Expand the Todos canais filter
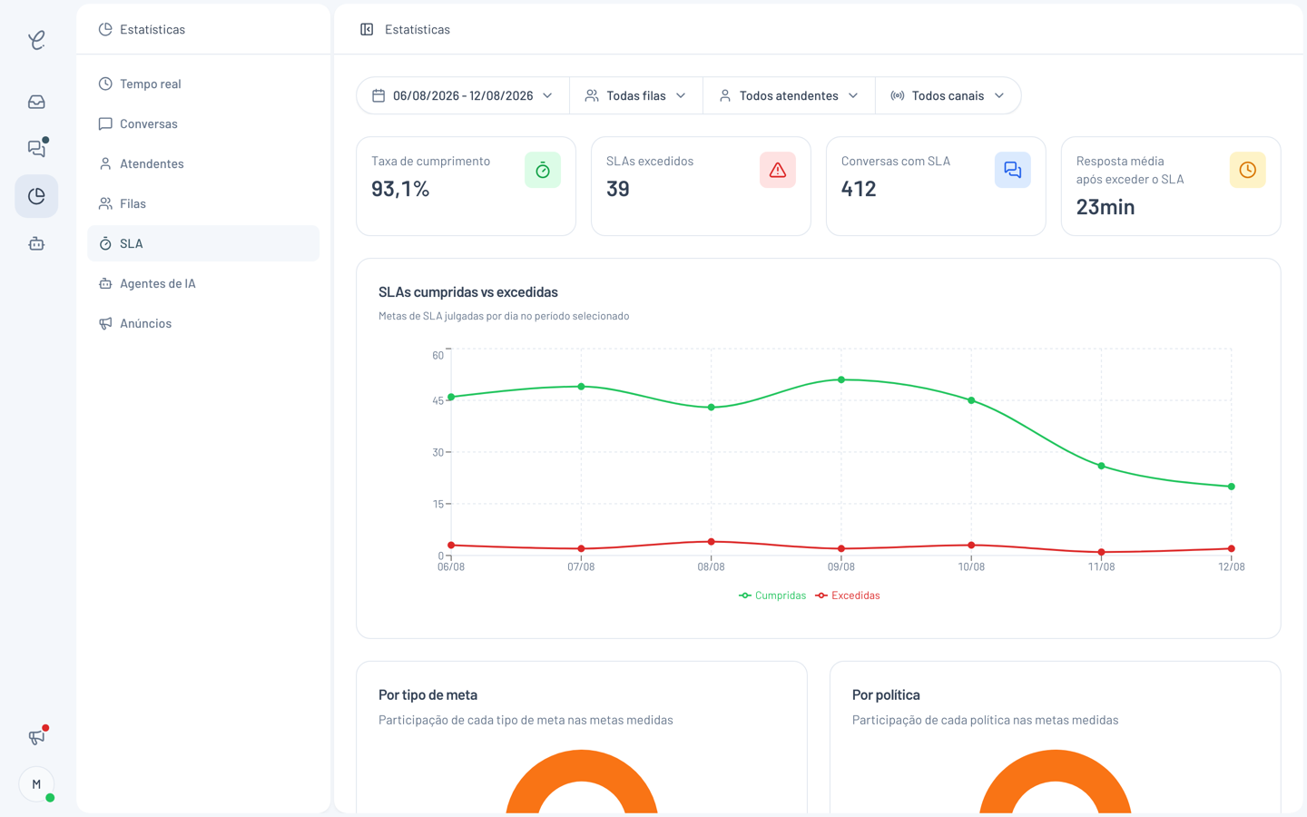Viewport: 1307px width, 817px height. (x=948, y=95)
